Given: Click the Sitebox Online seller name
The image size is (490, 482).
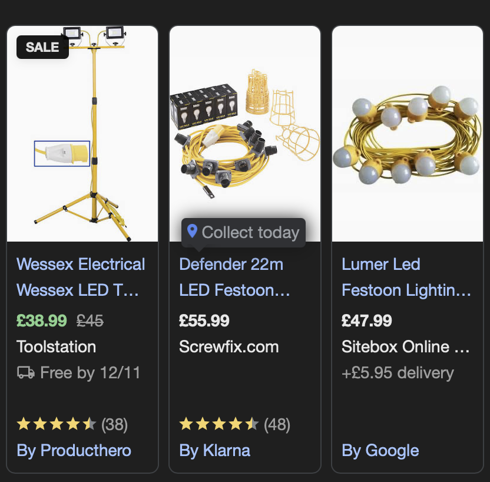Looking at the screenshot, I should (x=406, y=346).
